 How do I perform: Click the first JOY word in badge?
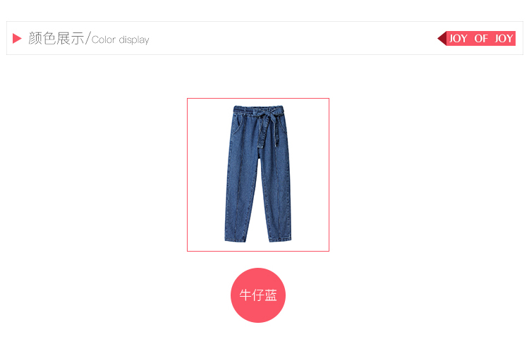coord(458,39)
